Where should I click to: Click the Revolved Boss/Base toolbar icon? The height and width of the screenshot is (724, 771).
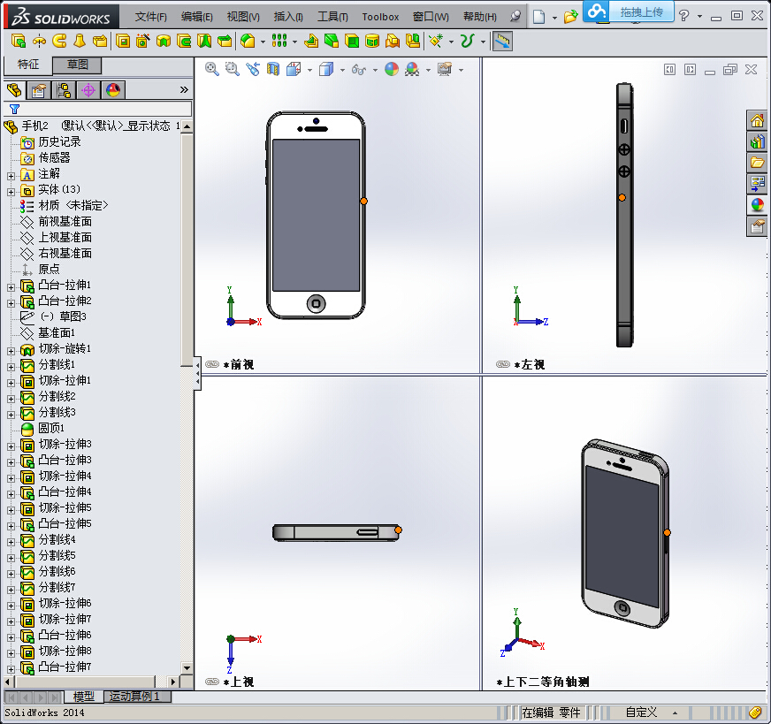click(39, 42)
